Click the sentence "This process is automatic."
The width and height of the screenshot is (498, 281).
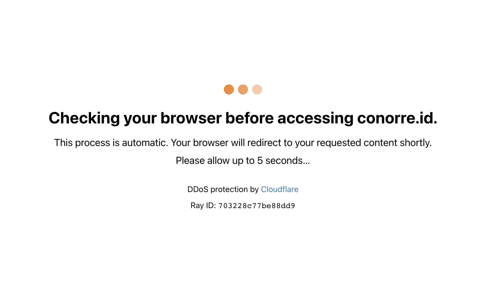click(111, 143)
